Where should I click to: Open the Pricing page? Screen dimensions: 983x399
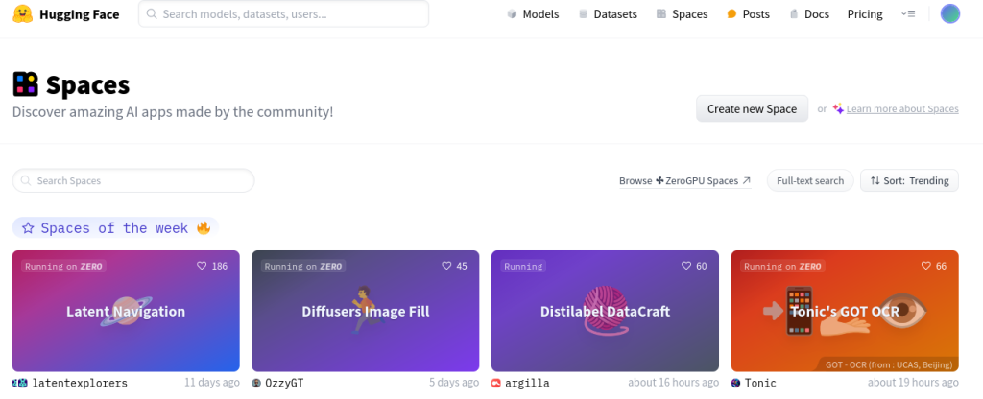tap(865, 13)
